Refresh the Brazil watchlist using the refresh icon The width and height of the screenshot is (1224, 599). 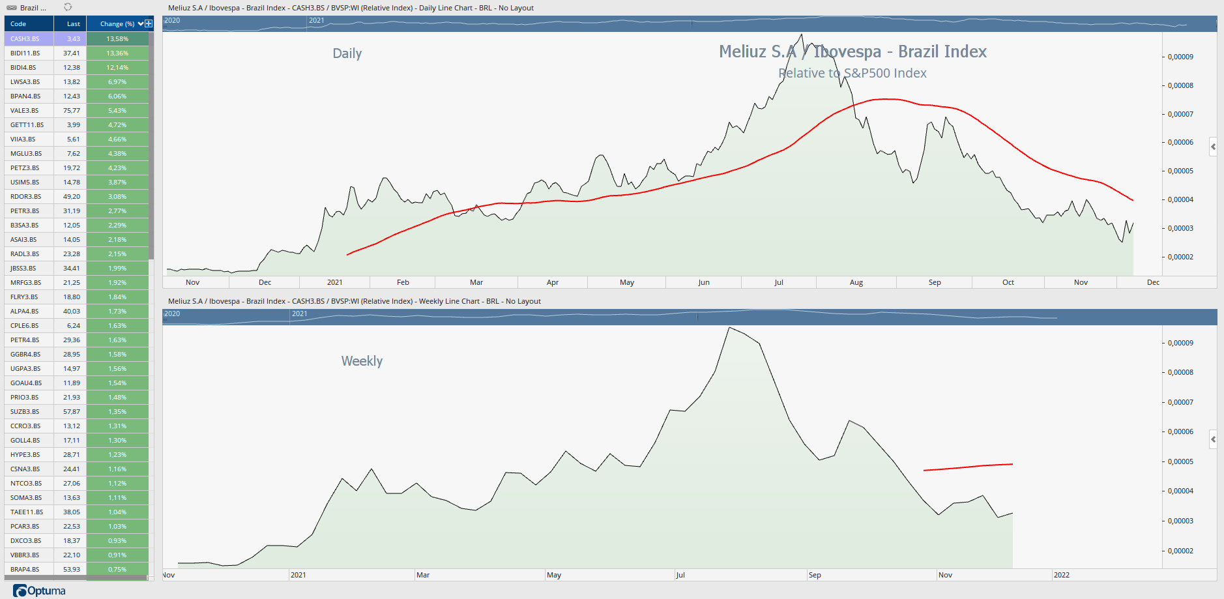pos(67,8)
